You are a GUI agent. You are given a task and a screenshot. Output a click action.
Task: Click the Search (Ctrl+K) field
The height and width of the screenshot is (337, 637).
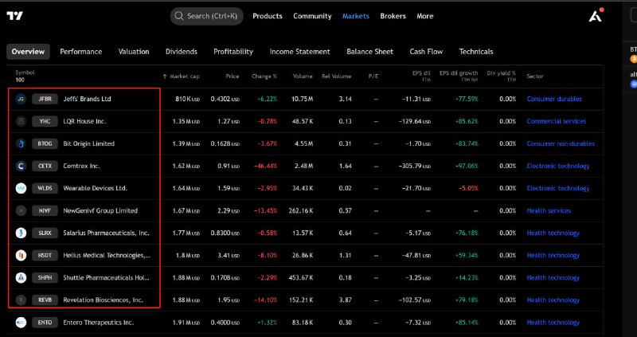pyautogui.click(x=206, y=16)
